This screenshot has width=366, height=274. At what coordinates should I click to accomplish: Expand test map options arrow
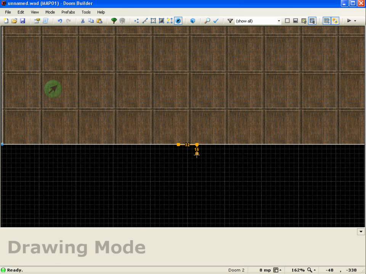[355, 21]
